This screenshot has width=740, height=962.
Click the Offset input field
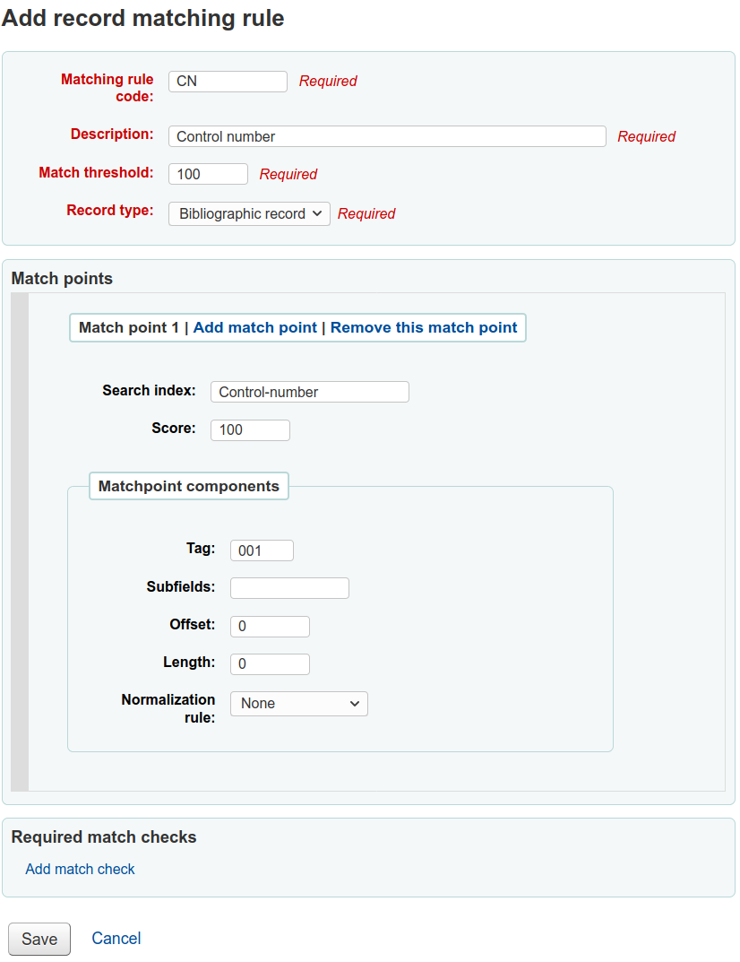click(270, 627)
